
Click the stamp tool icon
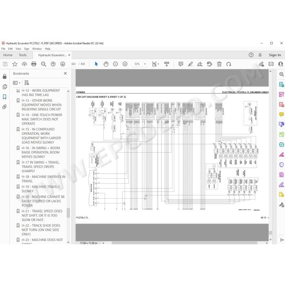(x=209, y=64)
